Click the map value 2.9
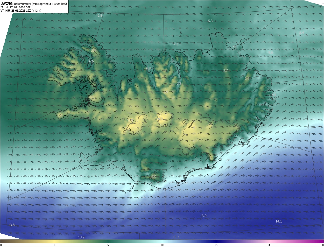324x247 pixels. coord(247,79)
